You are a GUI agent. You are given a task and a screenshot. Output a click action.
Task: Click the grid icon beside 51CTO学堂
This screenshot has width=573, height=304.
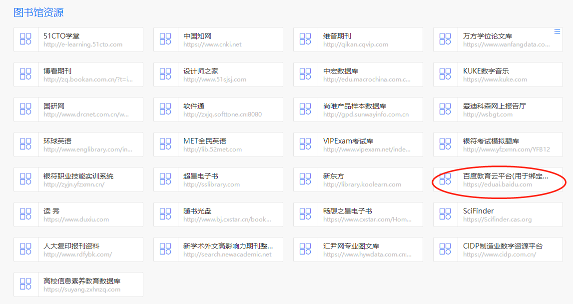[25, 39]
